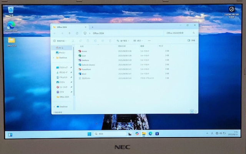The image size is (246, 154).
Task: Click the Share toolbar icon
Action: point(103,41)
